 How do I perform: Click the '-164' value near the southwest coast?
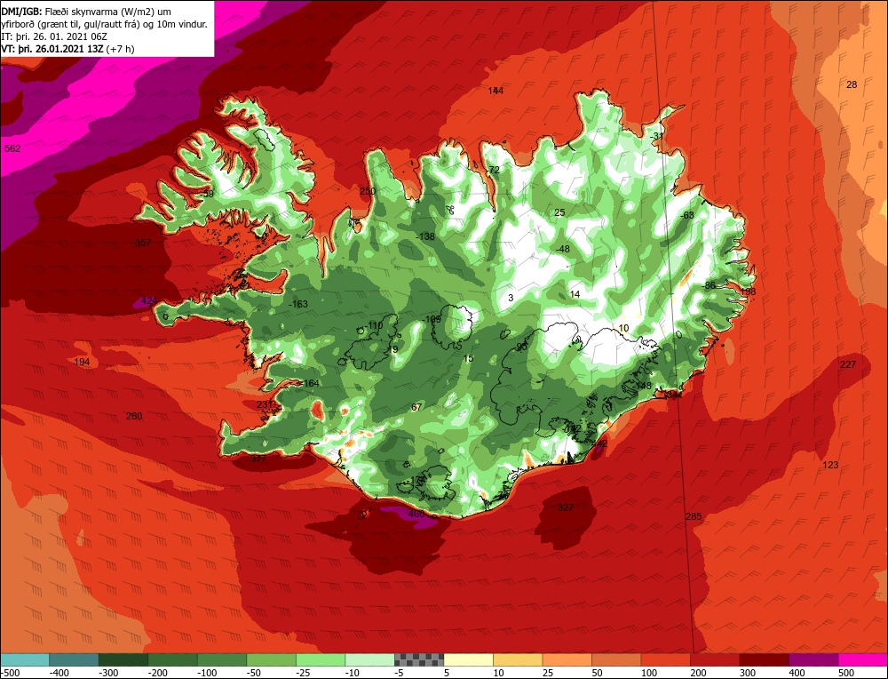pyautogui.click(x=310, y=383)
